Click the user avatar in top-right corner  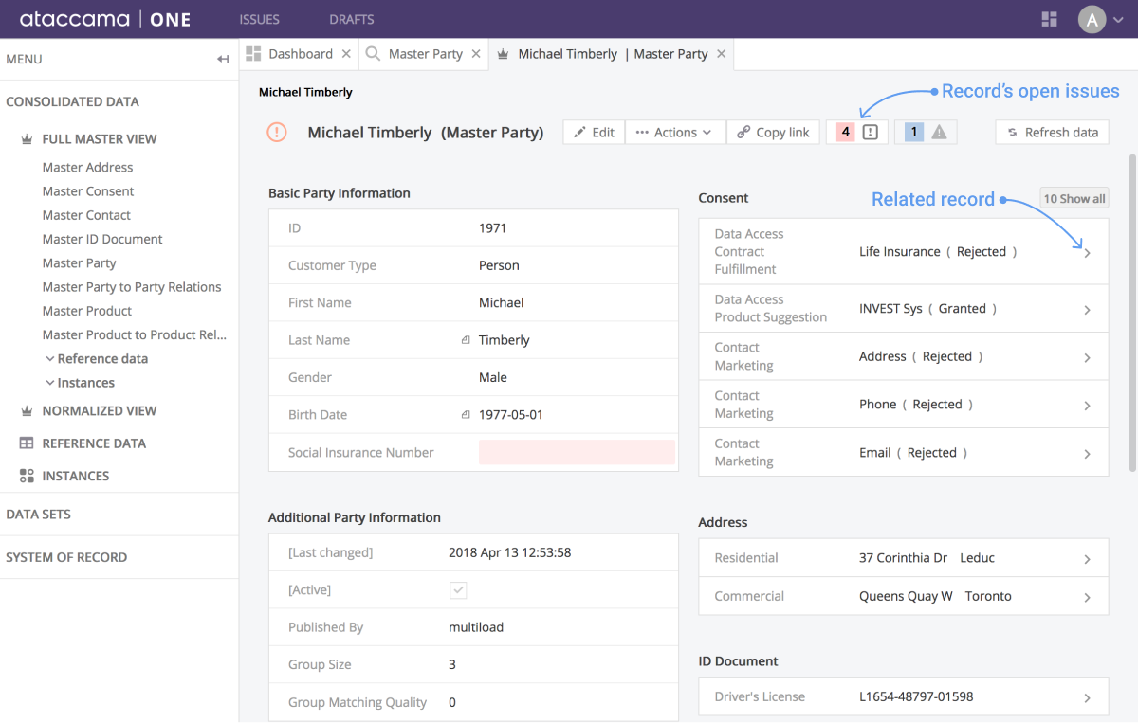coord(1091,19)
